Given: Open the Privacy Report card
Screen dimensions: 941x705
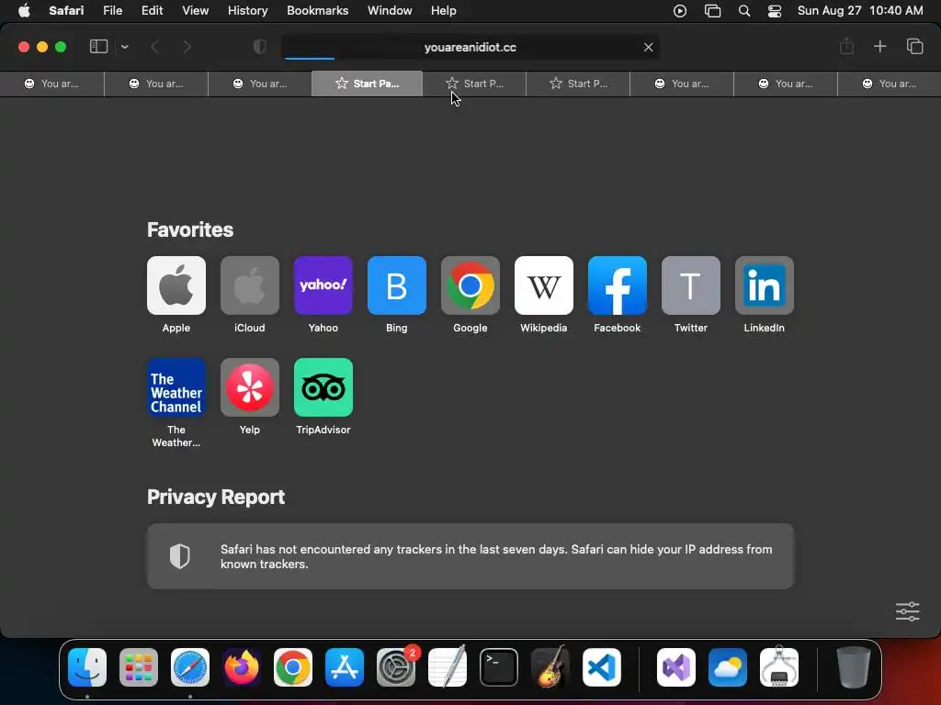Looking at the screenshot, I should pos(470,556).
